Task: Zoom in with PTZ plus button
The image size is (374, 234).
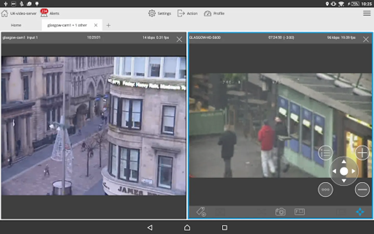Action: (362, 153)
